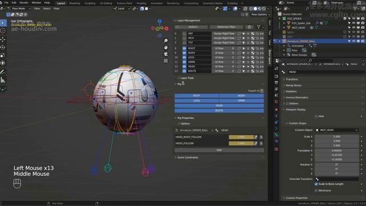
Task: Click the trash icon in Layer Management
Action: click(249, 27)
